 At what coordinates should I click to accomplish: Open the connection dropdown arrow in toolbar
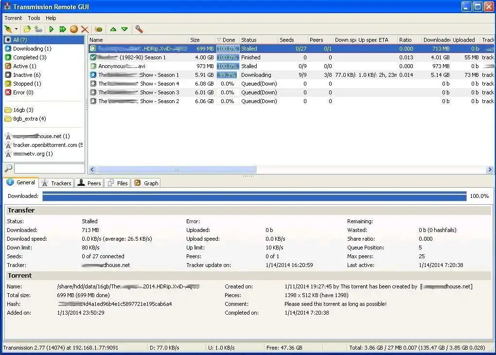16,29
